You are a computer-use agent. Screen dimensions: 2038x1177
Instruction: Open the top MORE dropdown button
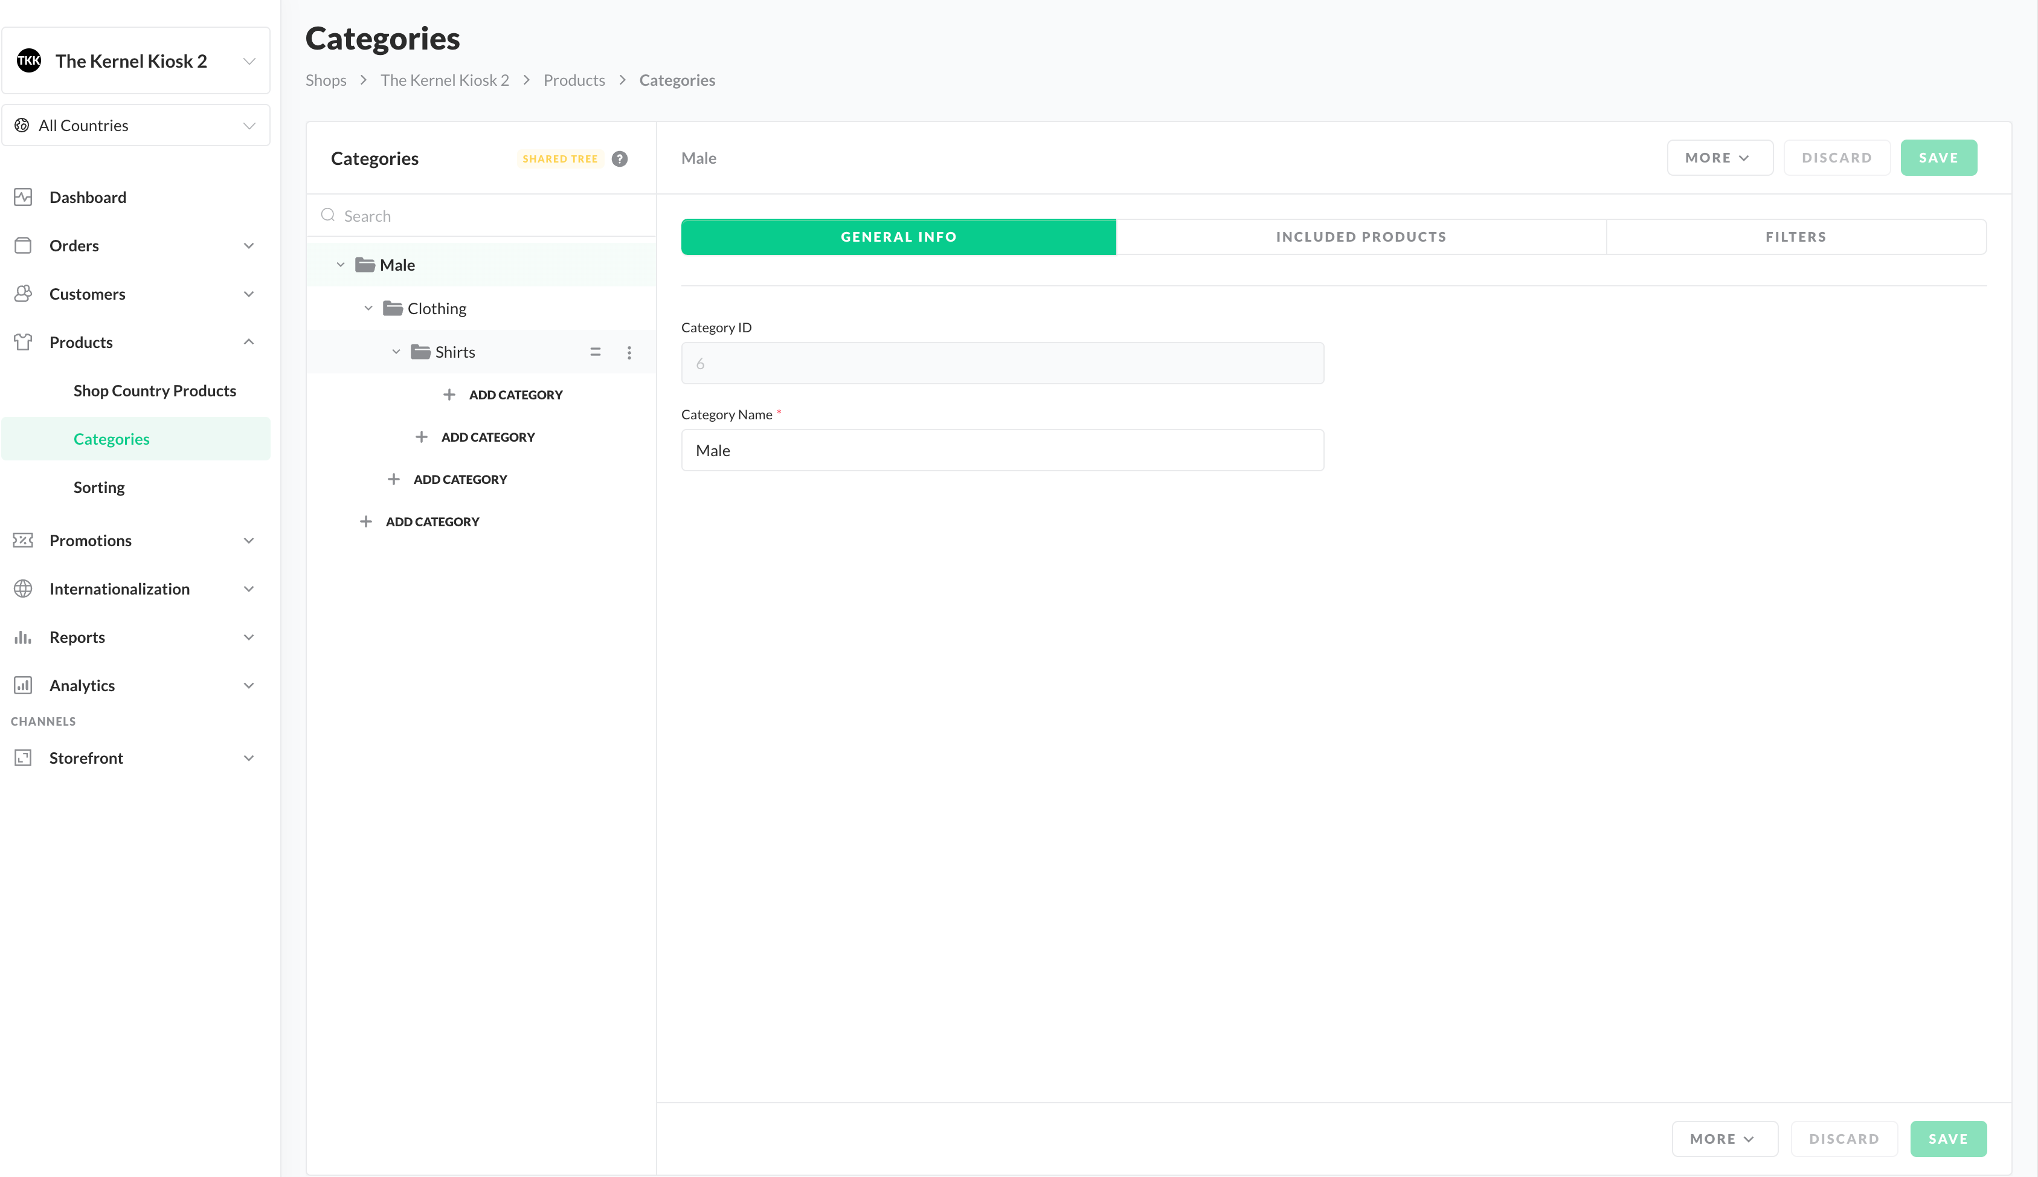tap(1719, 158)
